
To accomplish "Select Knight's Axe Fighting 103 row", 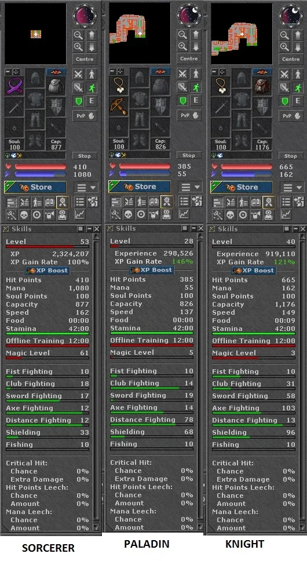I will [253, 408].
